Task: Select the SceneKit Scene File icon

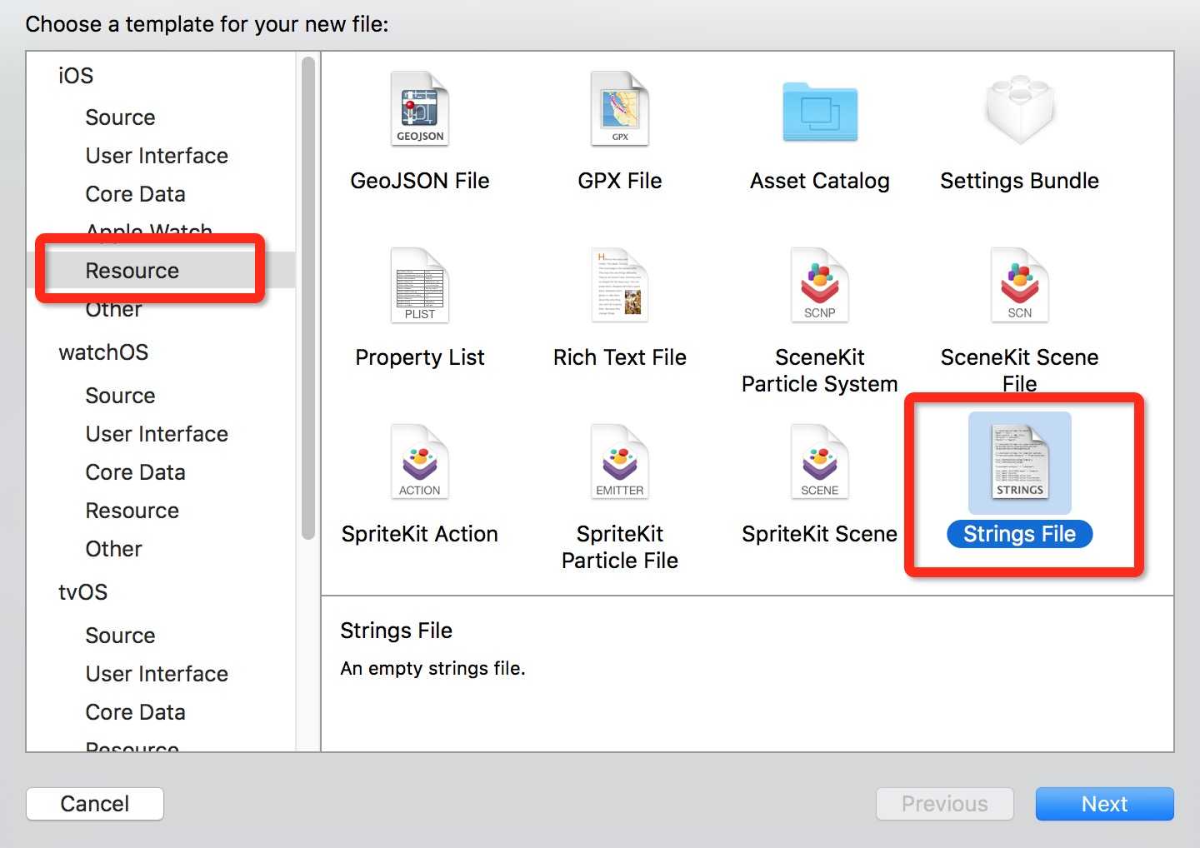Action: [1019, 286]
